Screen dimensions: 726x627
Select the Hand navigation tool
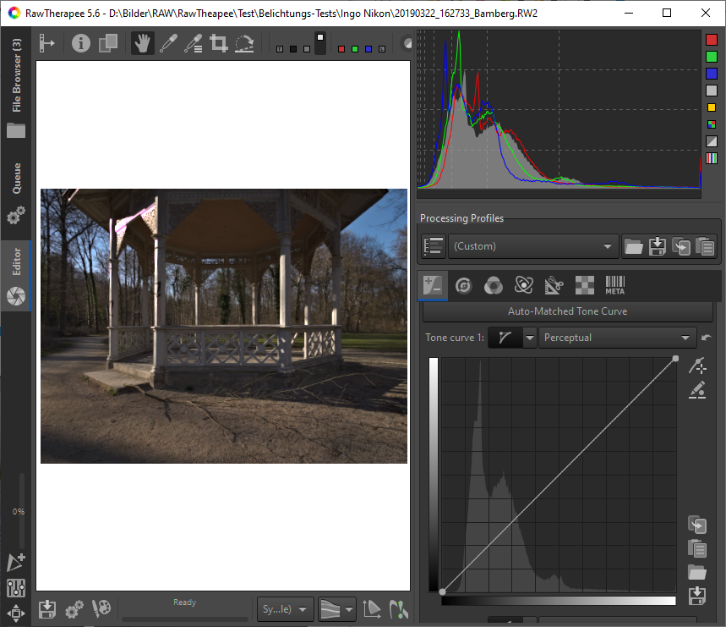[x=142, y=43]
